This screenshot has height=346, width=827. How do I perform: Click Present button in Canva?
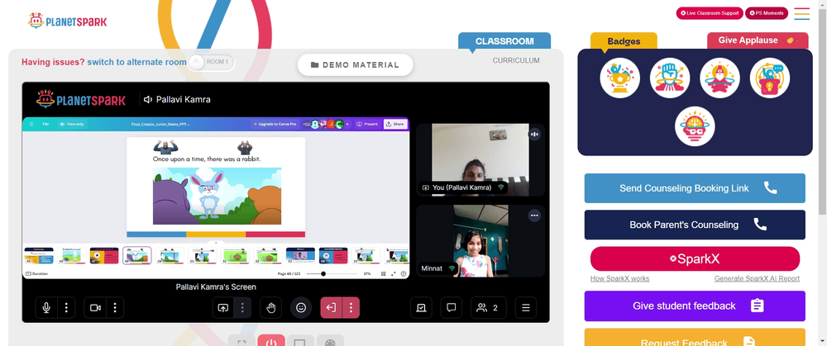(367, 125)
